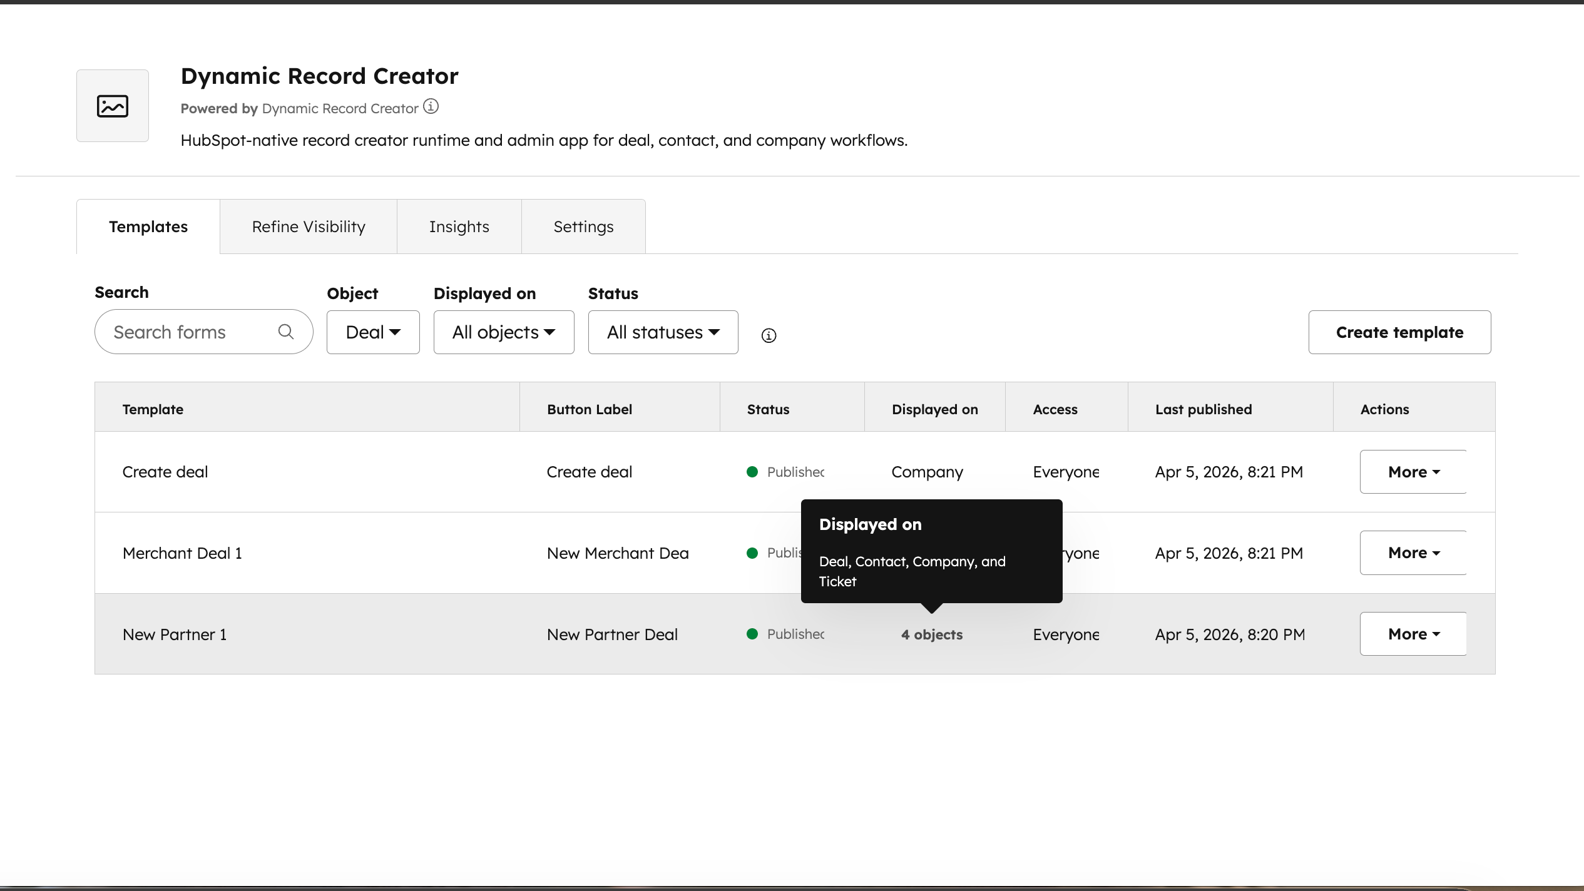The image size is (1584, 891).
Task: Click the Create deal row's 8:21 PM date
Action: 1229,472
